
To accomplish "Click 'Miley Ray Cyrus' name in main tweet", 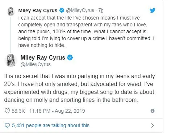I will click(x=43, y=57).
